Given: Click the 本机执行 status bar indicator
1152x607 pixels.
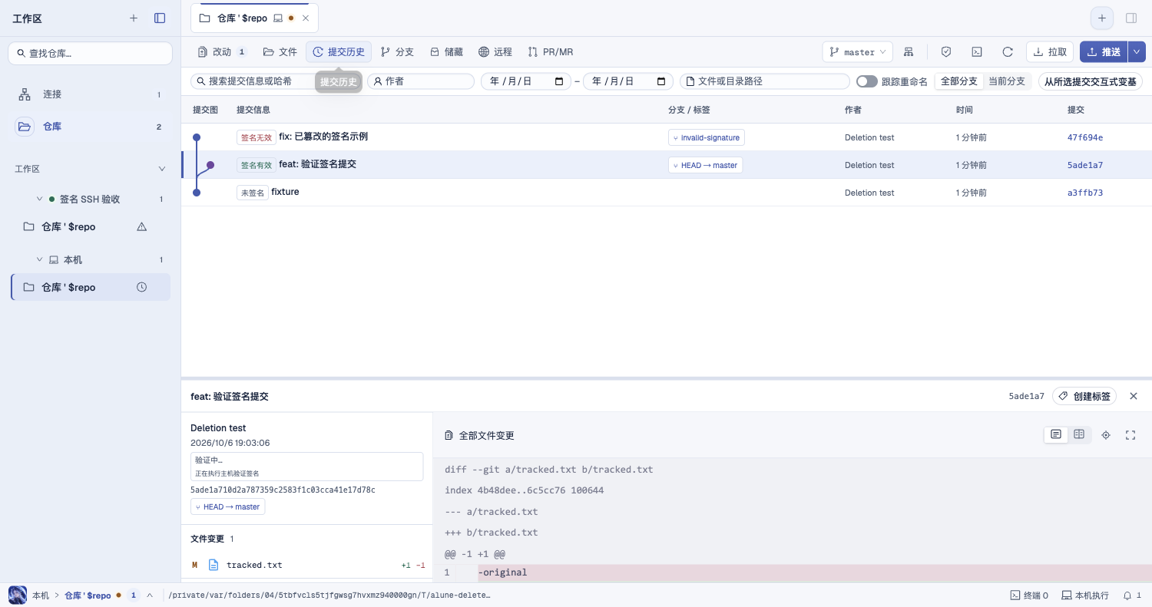Looking at the screenshot, I should [x=1085, y=595].
